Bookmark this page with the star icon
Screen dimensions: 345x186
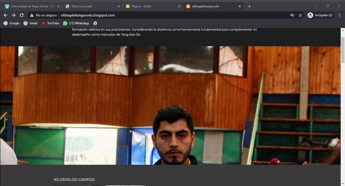pyautogui.click(x=300, y=15)
